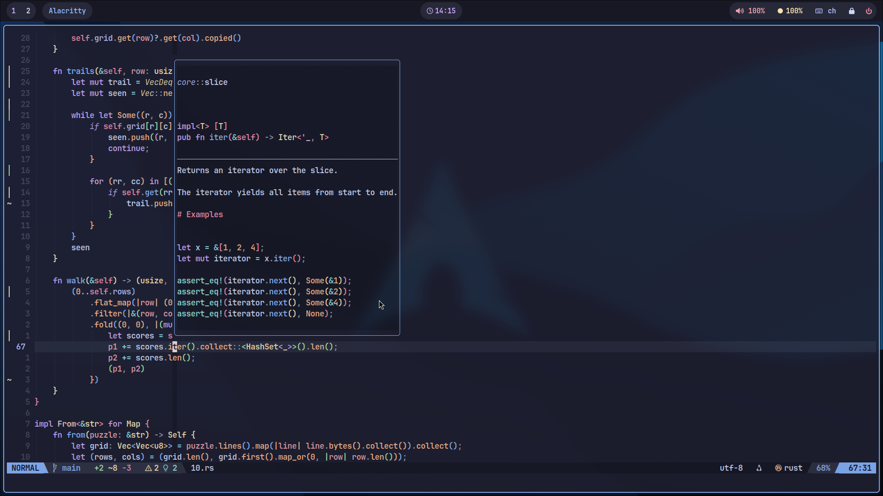The width and height of the screenshot is (883, 496).
Task: Click the 'let x = &[1, 2, 4];' example line
Action: [x=221, y=248]
